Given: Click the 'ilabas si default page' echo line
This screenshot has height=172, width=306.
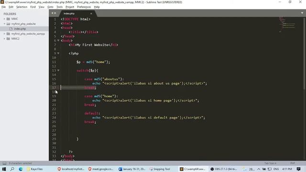Looking at the screenshot, I should point(149,118).
